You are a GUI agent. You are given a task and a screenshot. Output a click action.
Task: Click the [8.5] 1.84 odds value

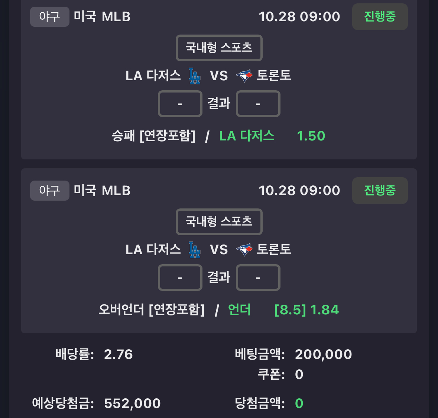(306, 310)
